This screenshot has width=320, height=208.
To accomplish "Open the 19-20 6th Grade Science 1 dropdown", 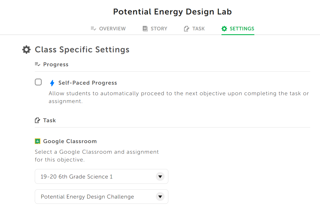I will click(102, 176).
